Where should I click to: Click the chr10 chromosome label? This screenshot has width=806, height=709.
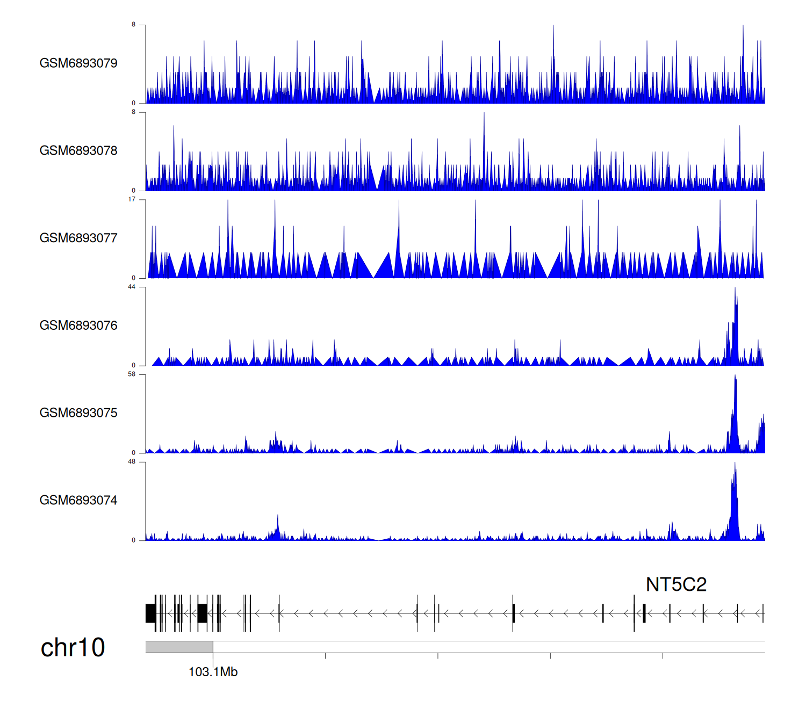point(73,648)
